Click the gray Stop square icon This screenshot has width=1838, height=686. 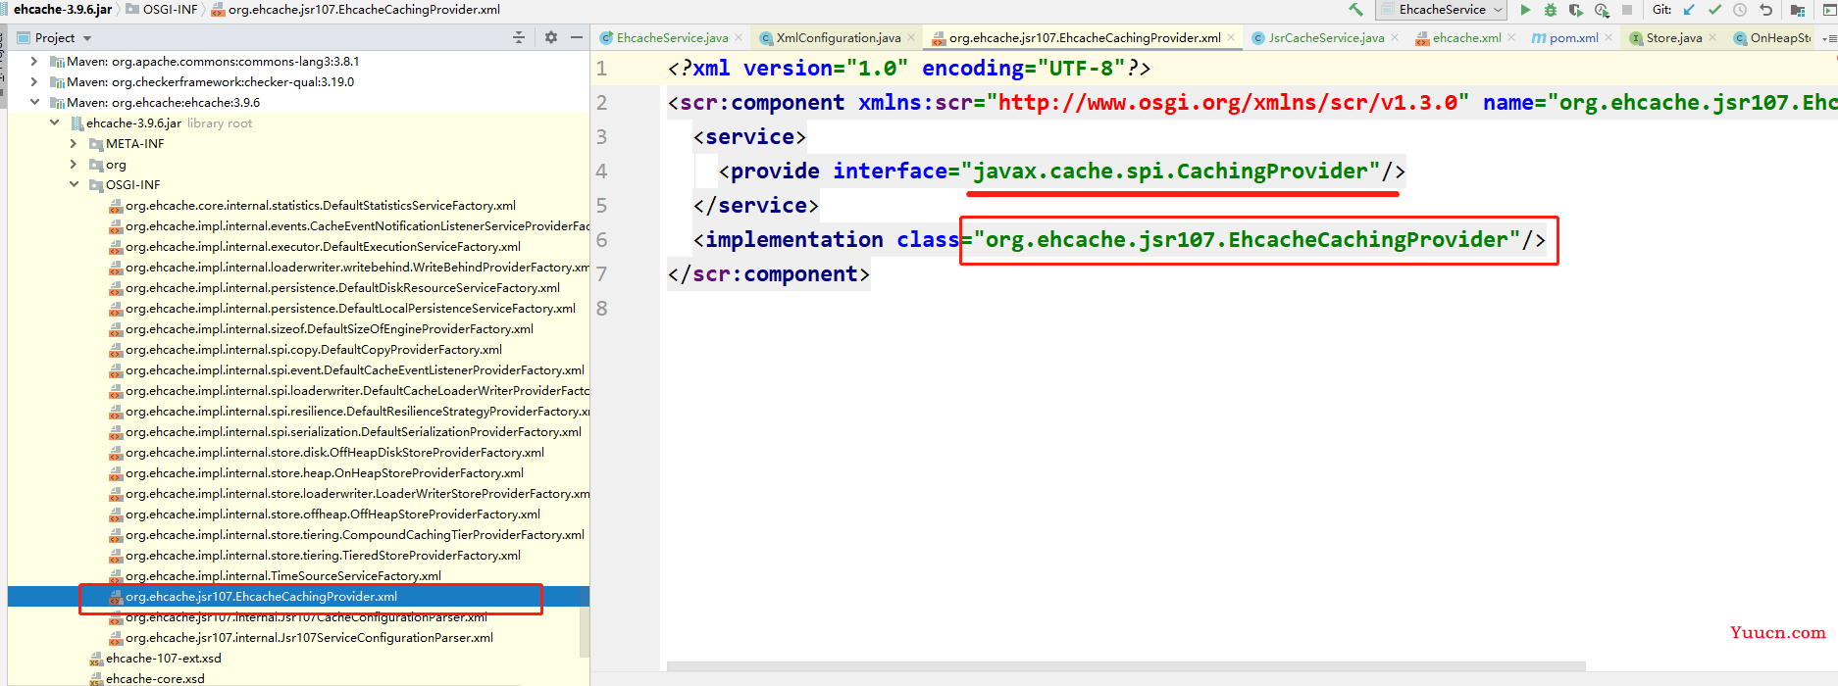pos(1627,10)
